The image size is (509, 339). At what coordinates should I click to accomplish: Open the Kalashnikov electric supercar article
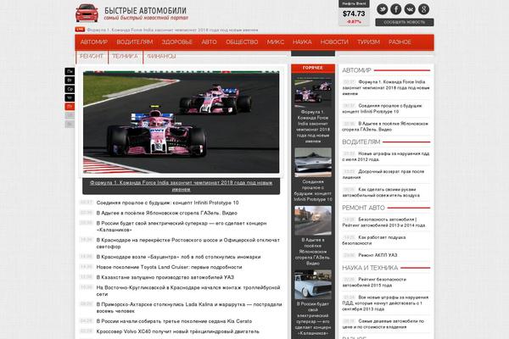coord(182,226)
